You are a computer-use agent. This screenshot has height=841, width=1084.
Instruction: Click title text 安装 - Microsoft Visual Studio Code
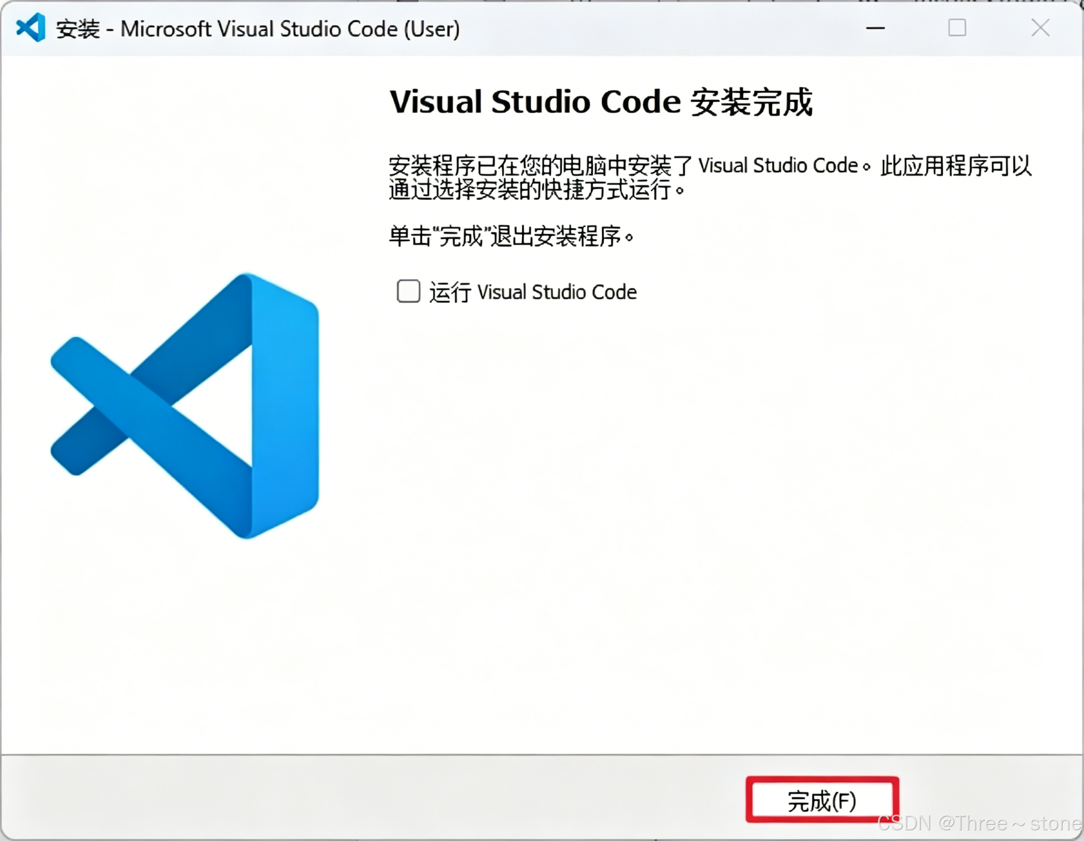click(258, 29)
